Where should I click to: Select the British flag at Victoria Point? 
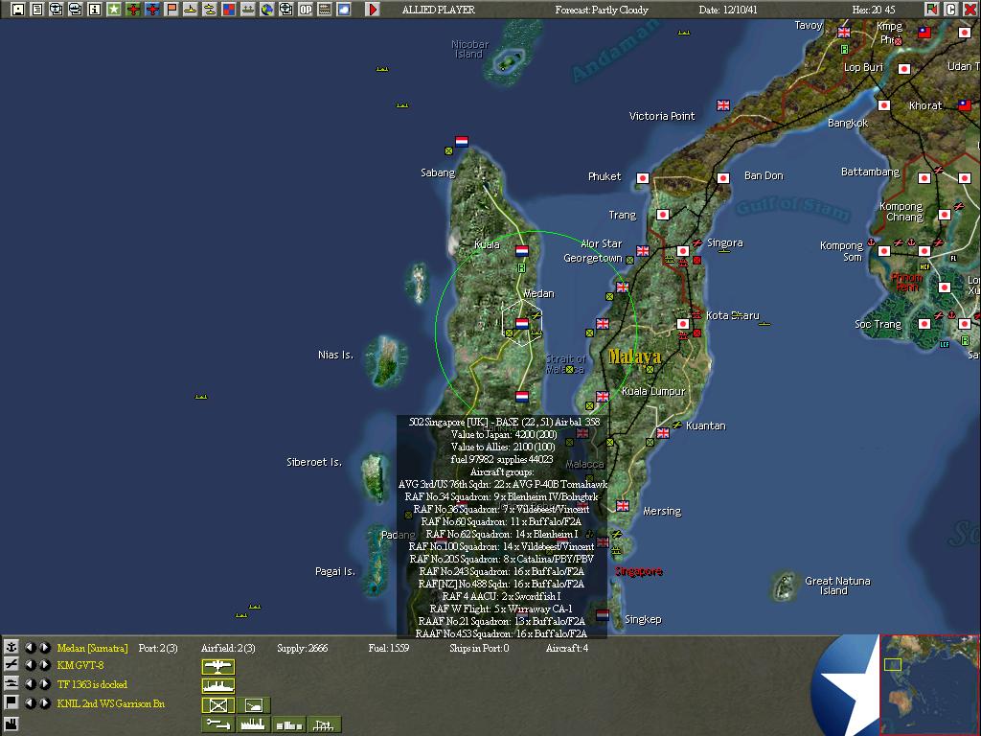point(723,105)
